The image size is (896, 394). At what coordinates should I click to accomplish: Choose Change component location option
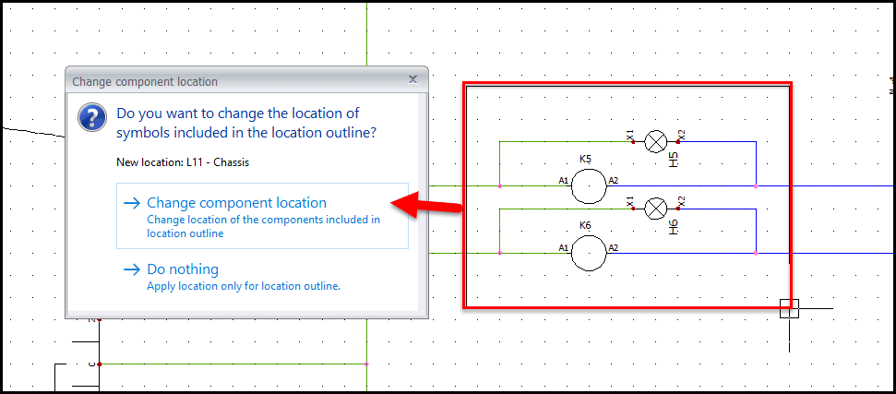click(x=262, y=216)
